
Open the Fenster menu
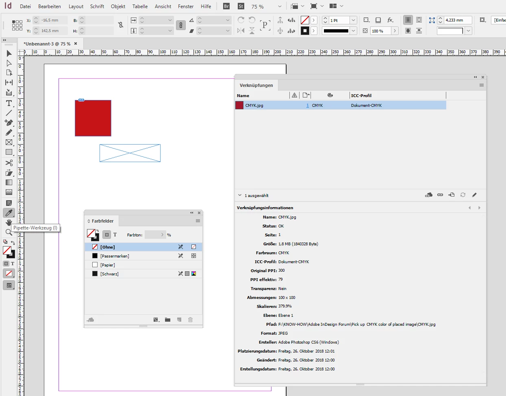186,6
